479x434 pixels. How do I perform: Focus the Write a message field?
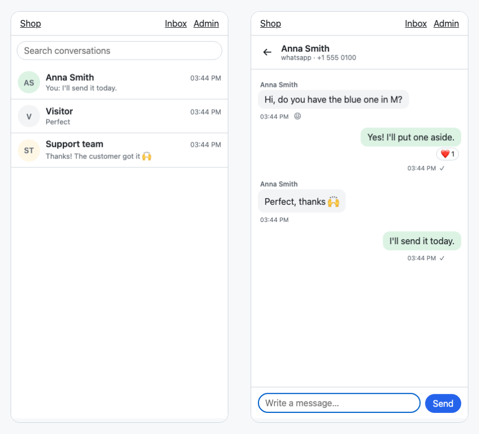[x=339, y=403]
